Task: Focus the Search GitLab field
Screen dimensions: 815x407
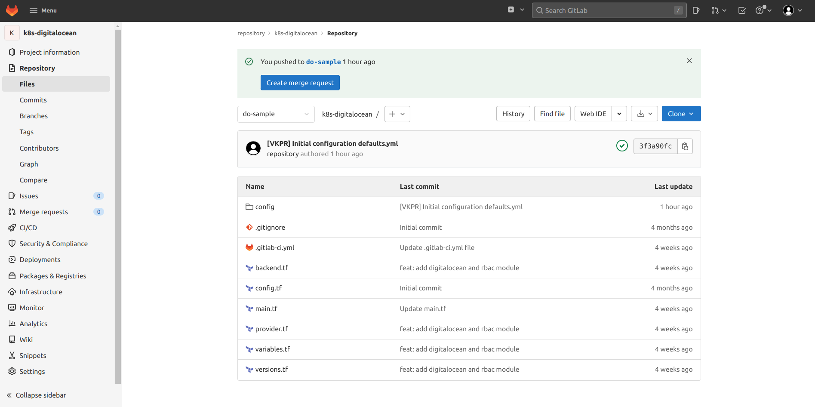Action: (x=609, y=10)
